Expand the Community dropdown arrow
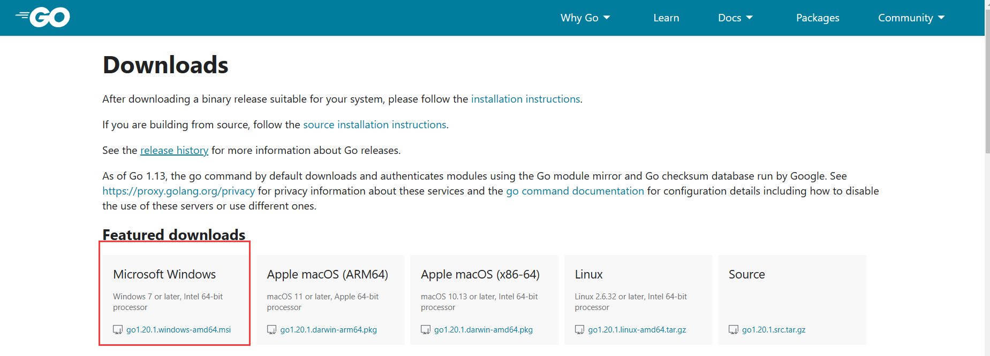990x356 pixels. coord(941,18)
